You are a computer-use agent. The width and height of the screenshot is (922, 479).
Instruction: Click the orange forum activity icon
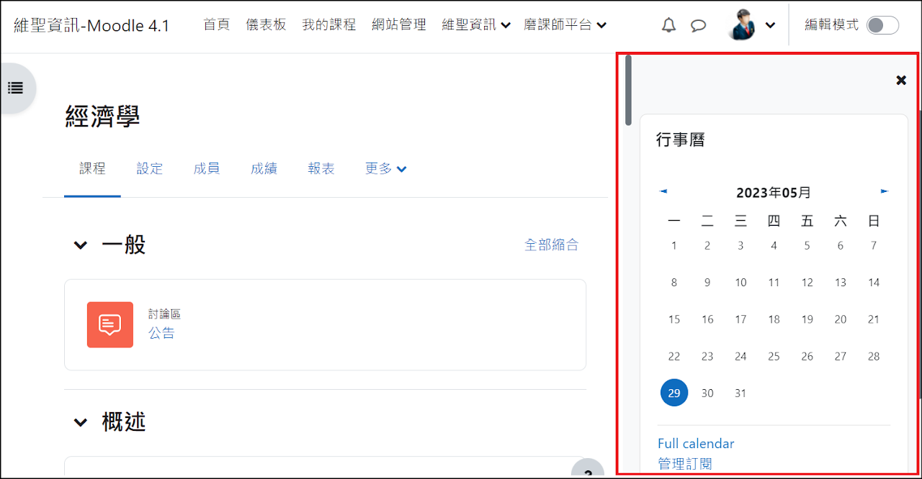click(110, 324)
